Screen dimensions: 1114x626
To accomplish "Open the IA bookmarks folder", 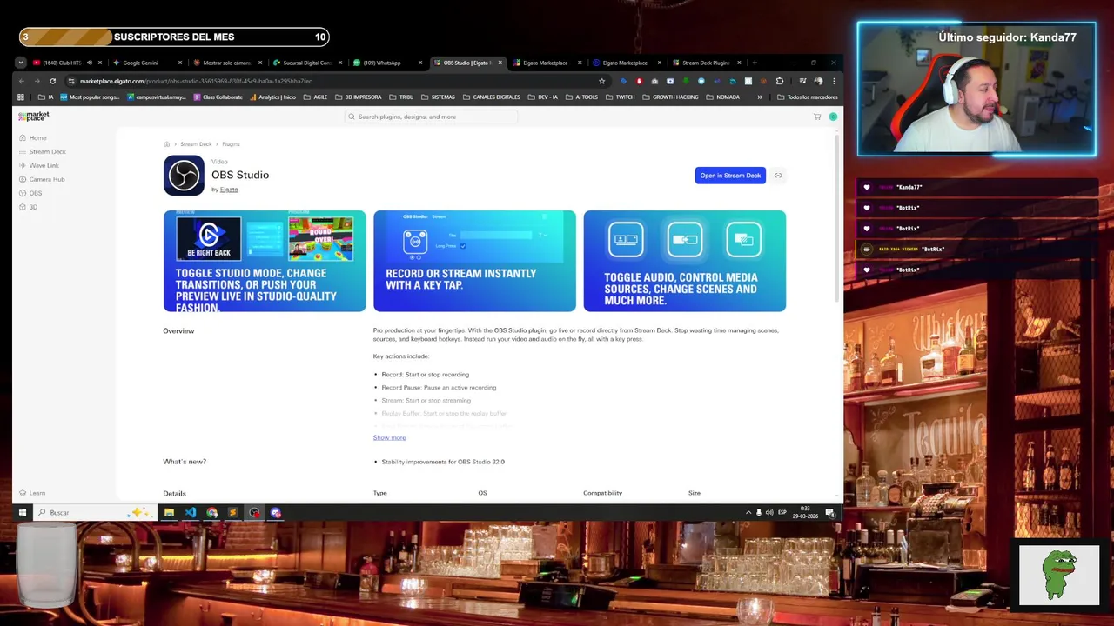I will click(46, 97).
